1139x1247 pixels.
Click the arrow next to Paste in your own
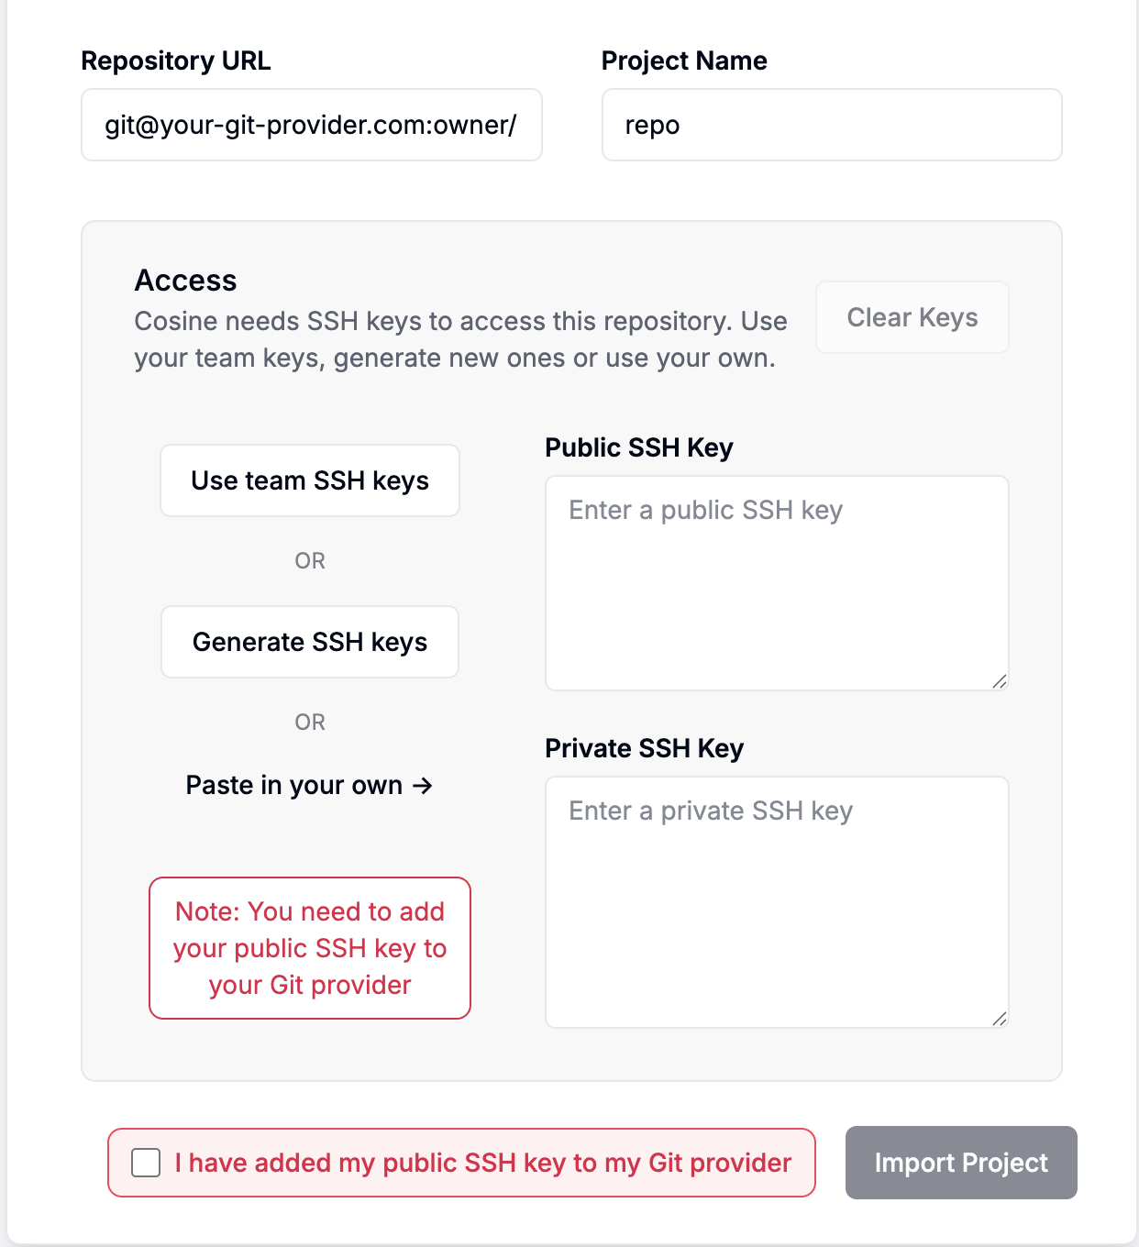point(423,786)
